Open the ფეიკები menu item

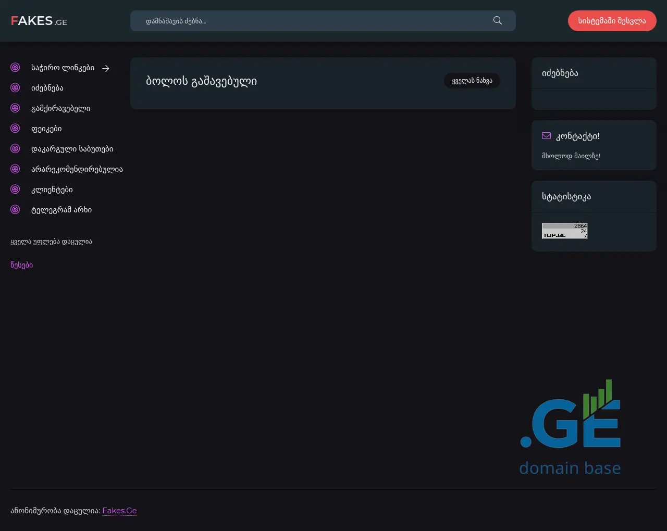46,129
